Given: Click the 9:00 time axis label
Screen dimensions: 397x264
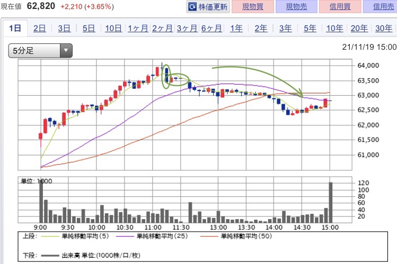Looking at the screenshot, I should pyautogui.click(x=40, y=227).
